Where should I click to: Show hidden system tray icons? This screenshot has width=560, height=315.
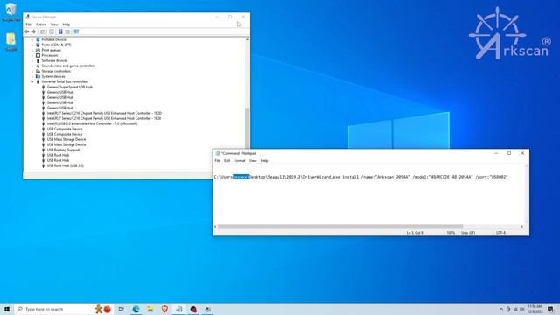point(501,309)
